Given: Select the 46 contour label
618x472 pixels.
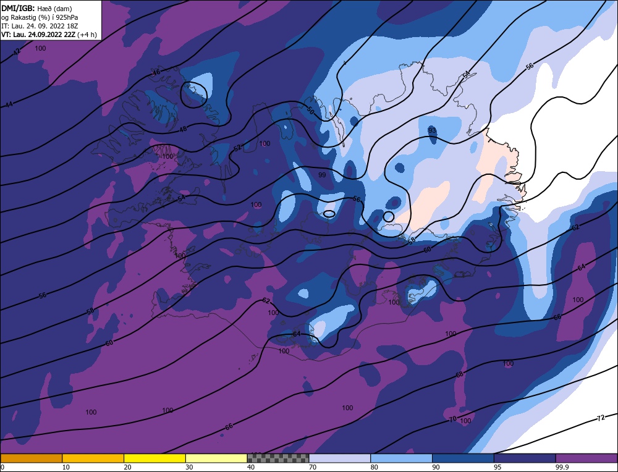Looking at the screenshot, I should coord(156,72).
